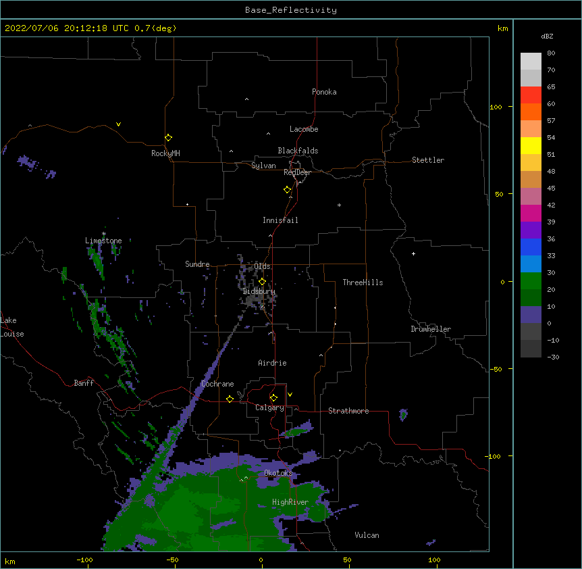The image size is (582, 569).
Task: Click the Blackfalds city label
Action: (298, 151)
